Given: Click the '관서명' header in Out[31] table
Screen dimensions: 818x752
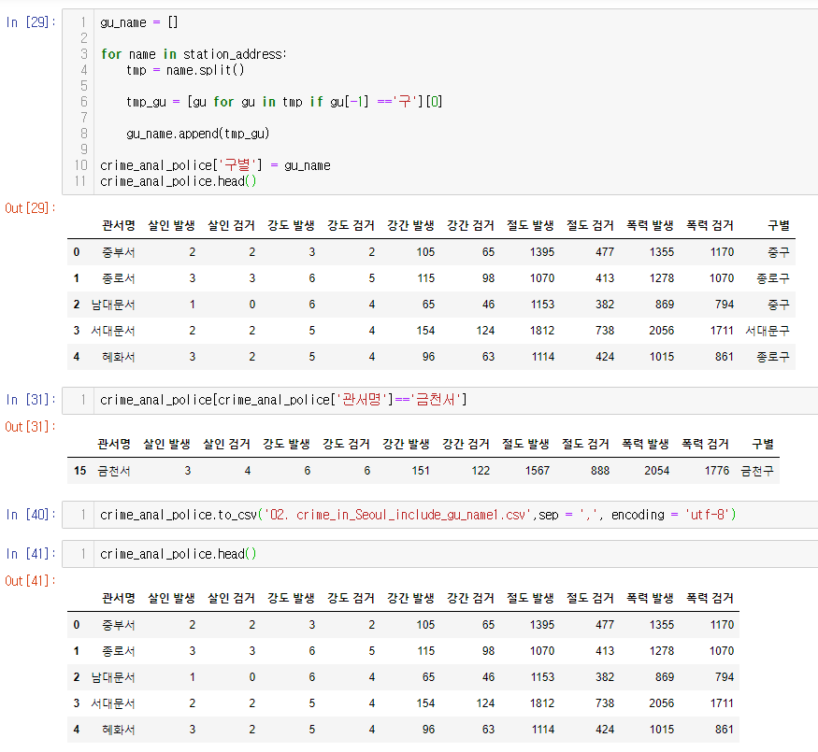Looking at the screenshot, I should coord(113,444).
